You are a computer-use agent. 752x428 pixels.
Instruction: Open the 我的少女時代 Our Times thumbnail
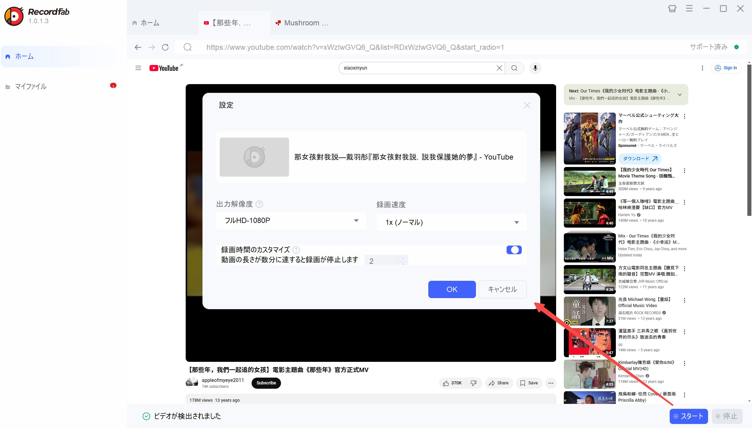tap(590, 182)
